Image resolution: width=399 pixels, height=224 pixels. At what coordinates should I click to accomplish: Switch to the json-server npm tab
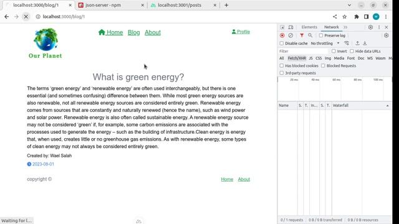pyautogui.click(x=111, y=5)
